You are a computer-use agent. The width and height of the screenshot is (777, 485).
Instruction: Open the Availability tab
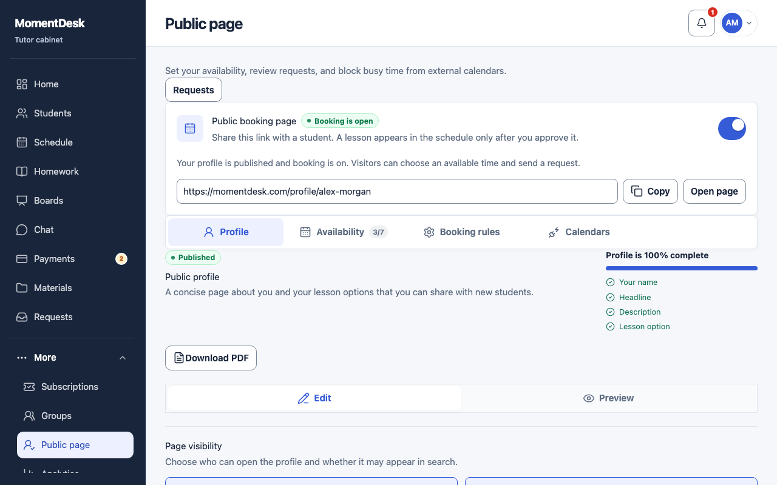coord(344,232)
